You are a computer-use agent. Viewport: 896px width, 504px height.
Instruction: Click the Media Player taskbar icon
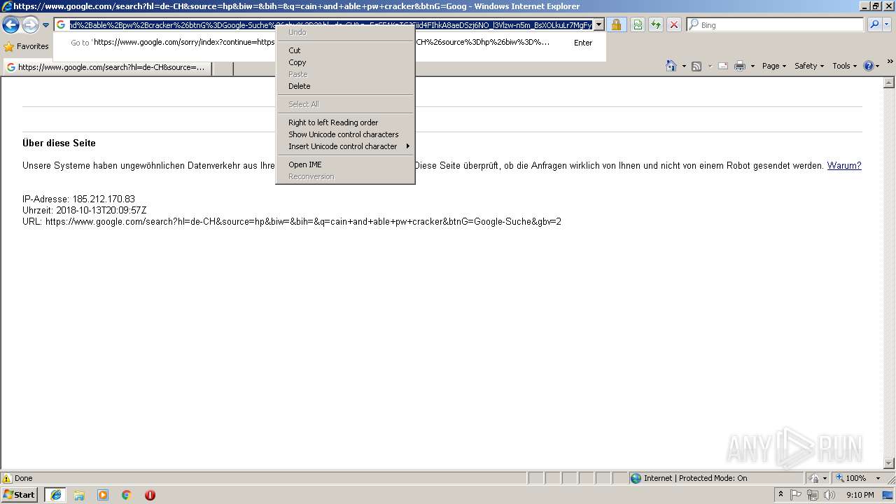(x=103, y=495)
